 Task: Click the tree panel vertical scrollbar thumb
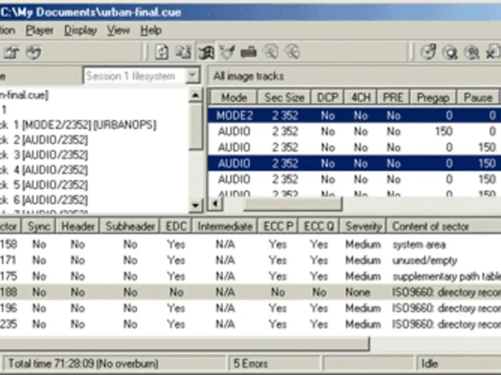195,126
